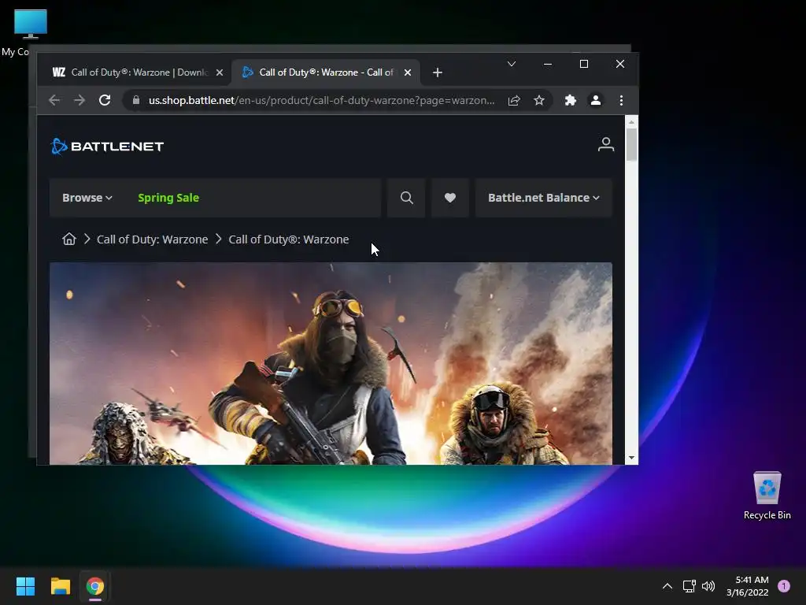This screenshot has height=605, width=806.
Task: Go to the shop home icon in breadcrumb
Action: coord(69,239)
